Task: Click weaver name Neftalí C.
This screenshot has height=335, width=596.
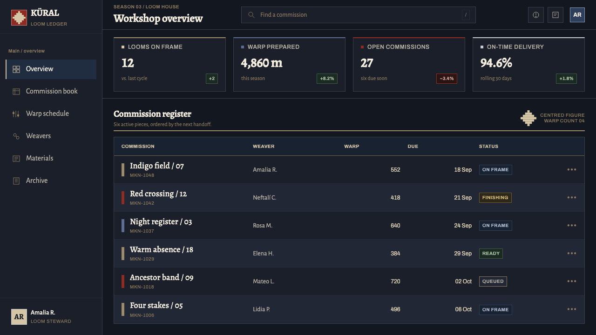Action: tap(264, 198)
